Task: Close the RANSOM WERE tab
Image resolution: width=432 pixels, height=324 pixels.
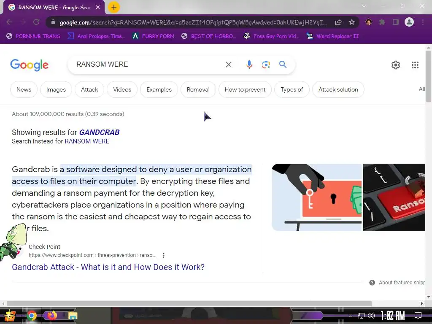Action: click(98, 8)
